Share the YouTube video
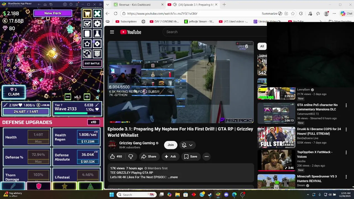354x199 pixels. tap(149, 156)
